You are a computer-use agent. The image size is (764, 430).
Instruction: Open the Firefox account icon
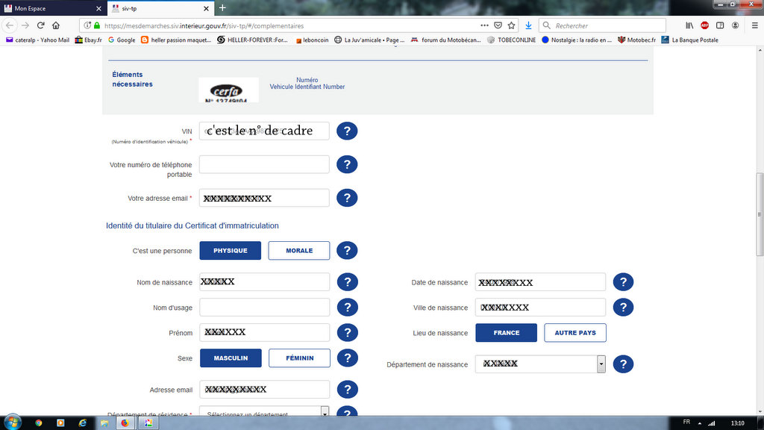point(735,25)
